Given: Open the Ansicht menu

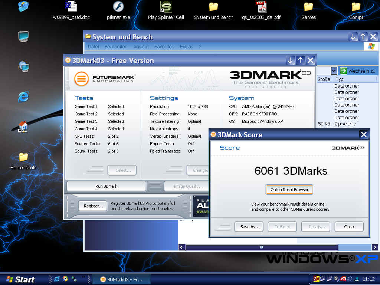Looking at the screenshot, I should (x=141, y=46).
